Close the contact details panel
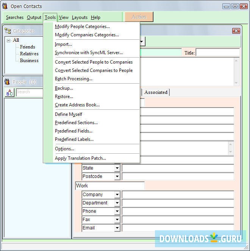This screenshot has width=250, height=251. coord(236,31)
